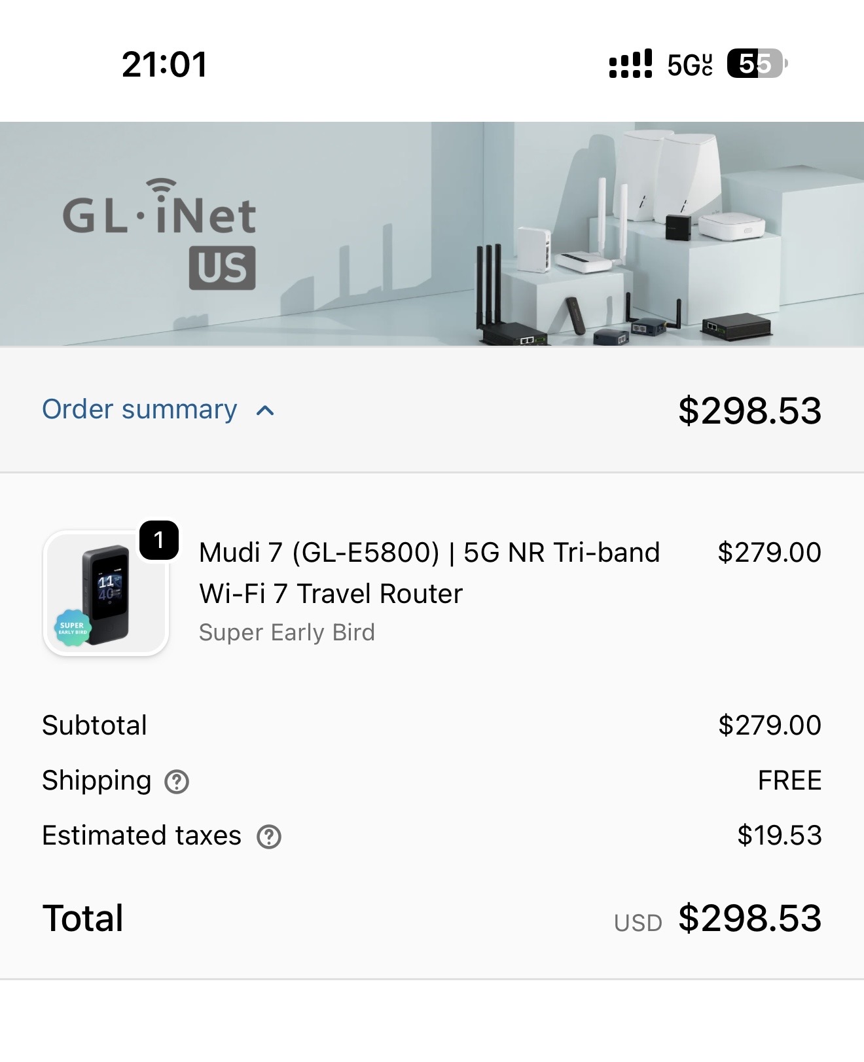The height and width of the screenshot is (1062, 864).
Task: Tap the cellular signal bars icon
Action: [630, 64]
